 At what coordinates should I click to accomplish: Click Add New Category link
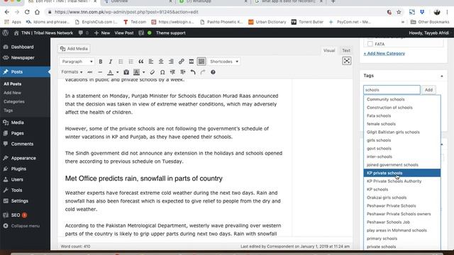[x=384, y=54]
